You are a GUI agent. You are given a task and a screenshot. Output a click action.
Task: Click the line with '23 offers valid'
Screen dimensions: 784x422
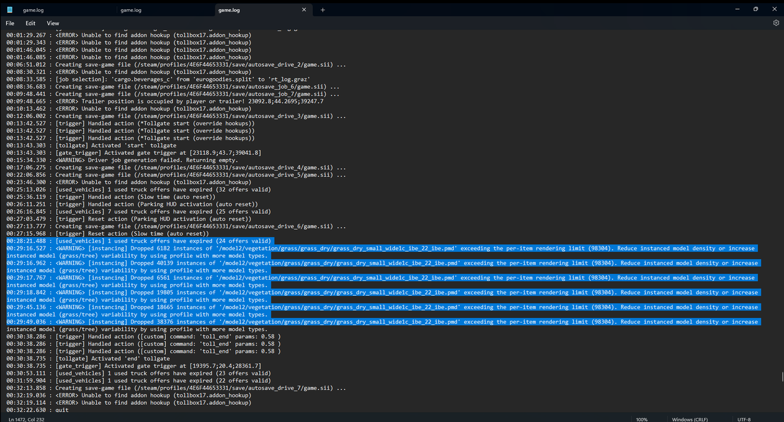(138, 373)
